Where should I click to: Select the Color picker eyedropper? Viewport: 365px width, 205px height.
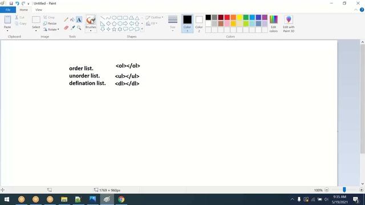(x=72, y=28)
